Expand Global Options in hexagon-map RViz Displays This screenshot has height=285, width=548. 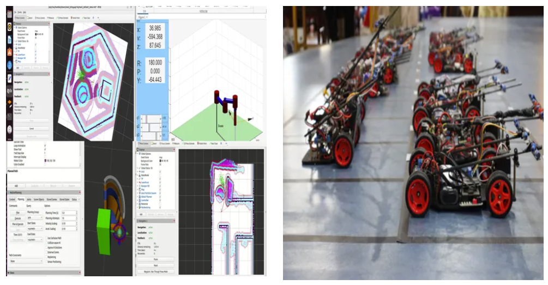[x=14, y=28]
